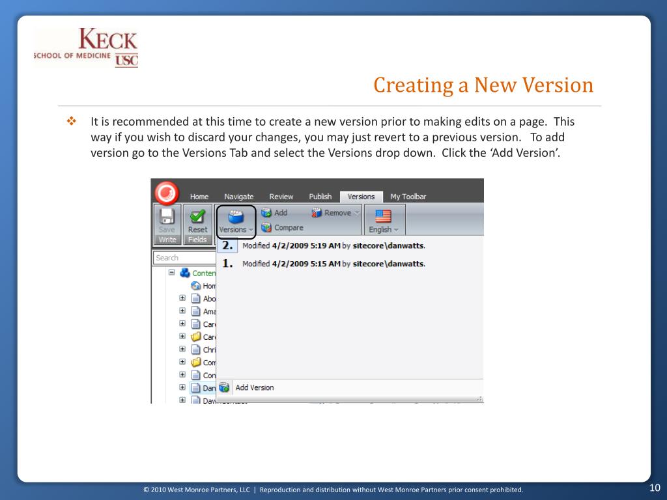Expand the Chri tree item

point(182,349)
